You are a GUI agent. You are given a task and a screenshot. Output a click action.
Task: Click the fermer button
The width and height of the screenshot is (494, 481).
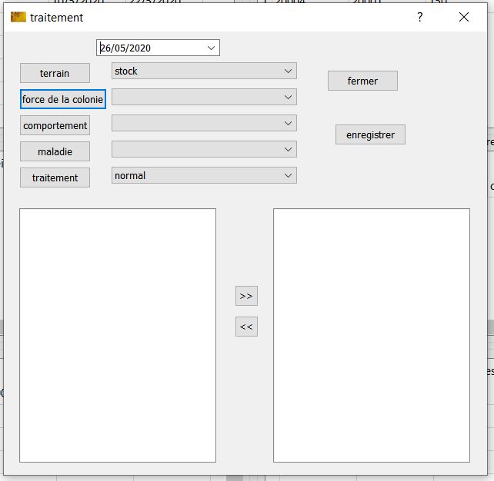362,81
